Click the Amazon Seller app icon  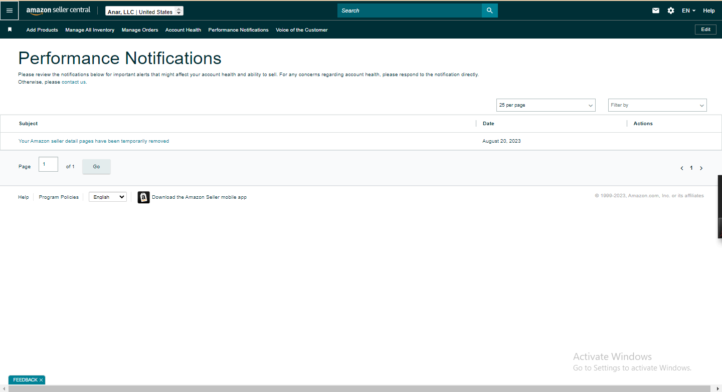(x=143, y=197)
